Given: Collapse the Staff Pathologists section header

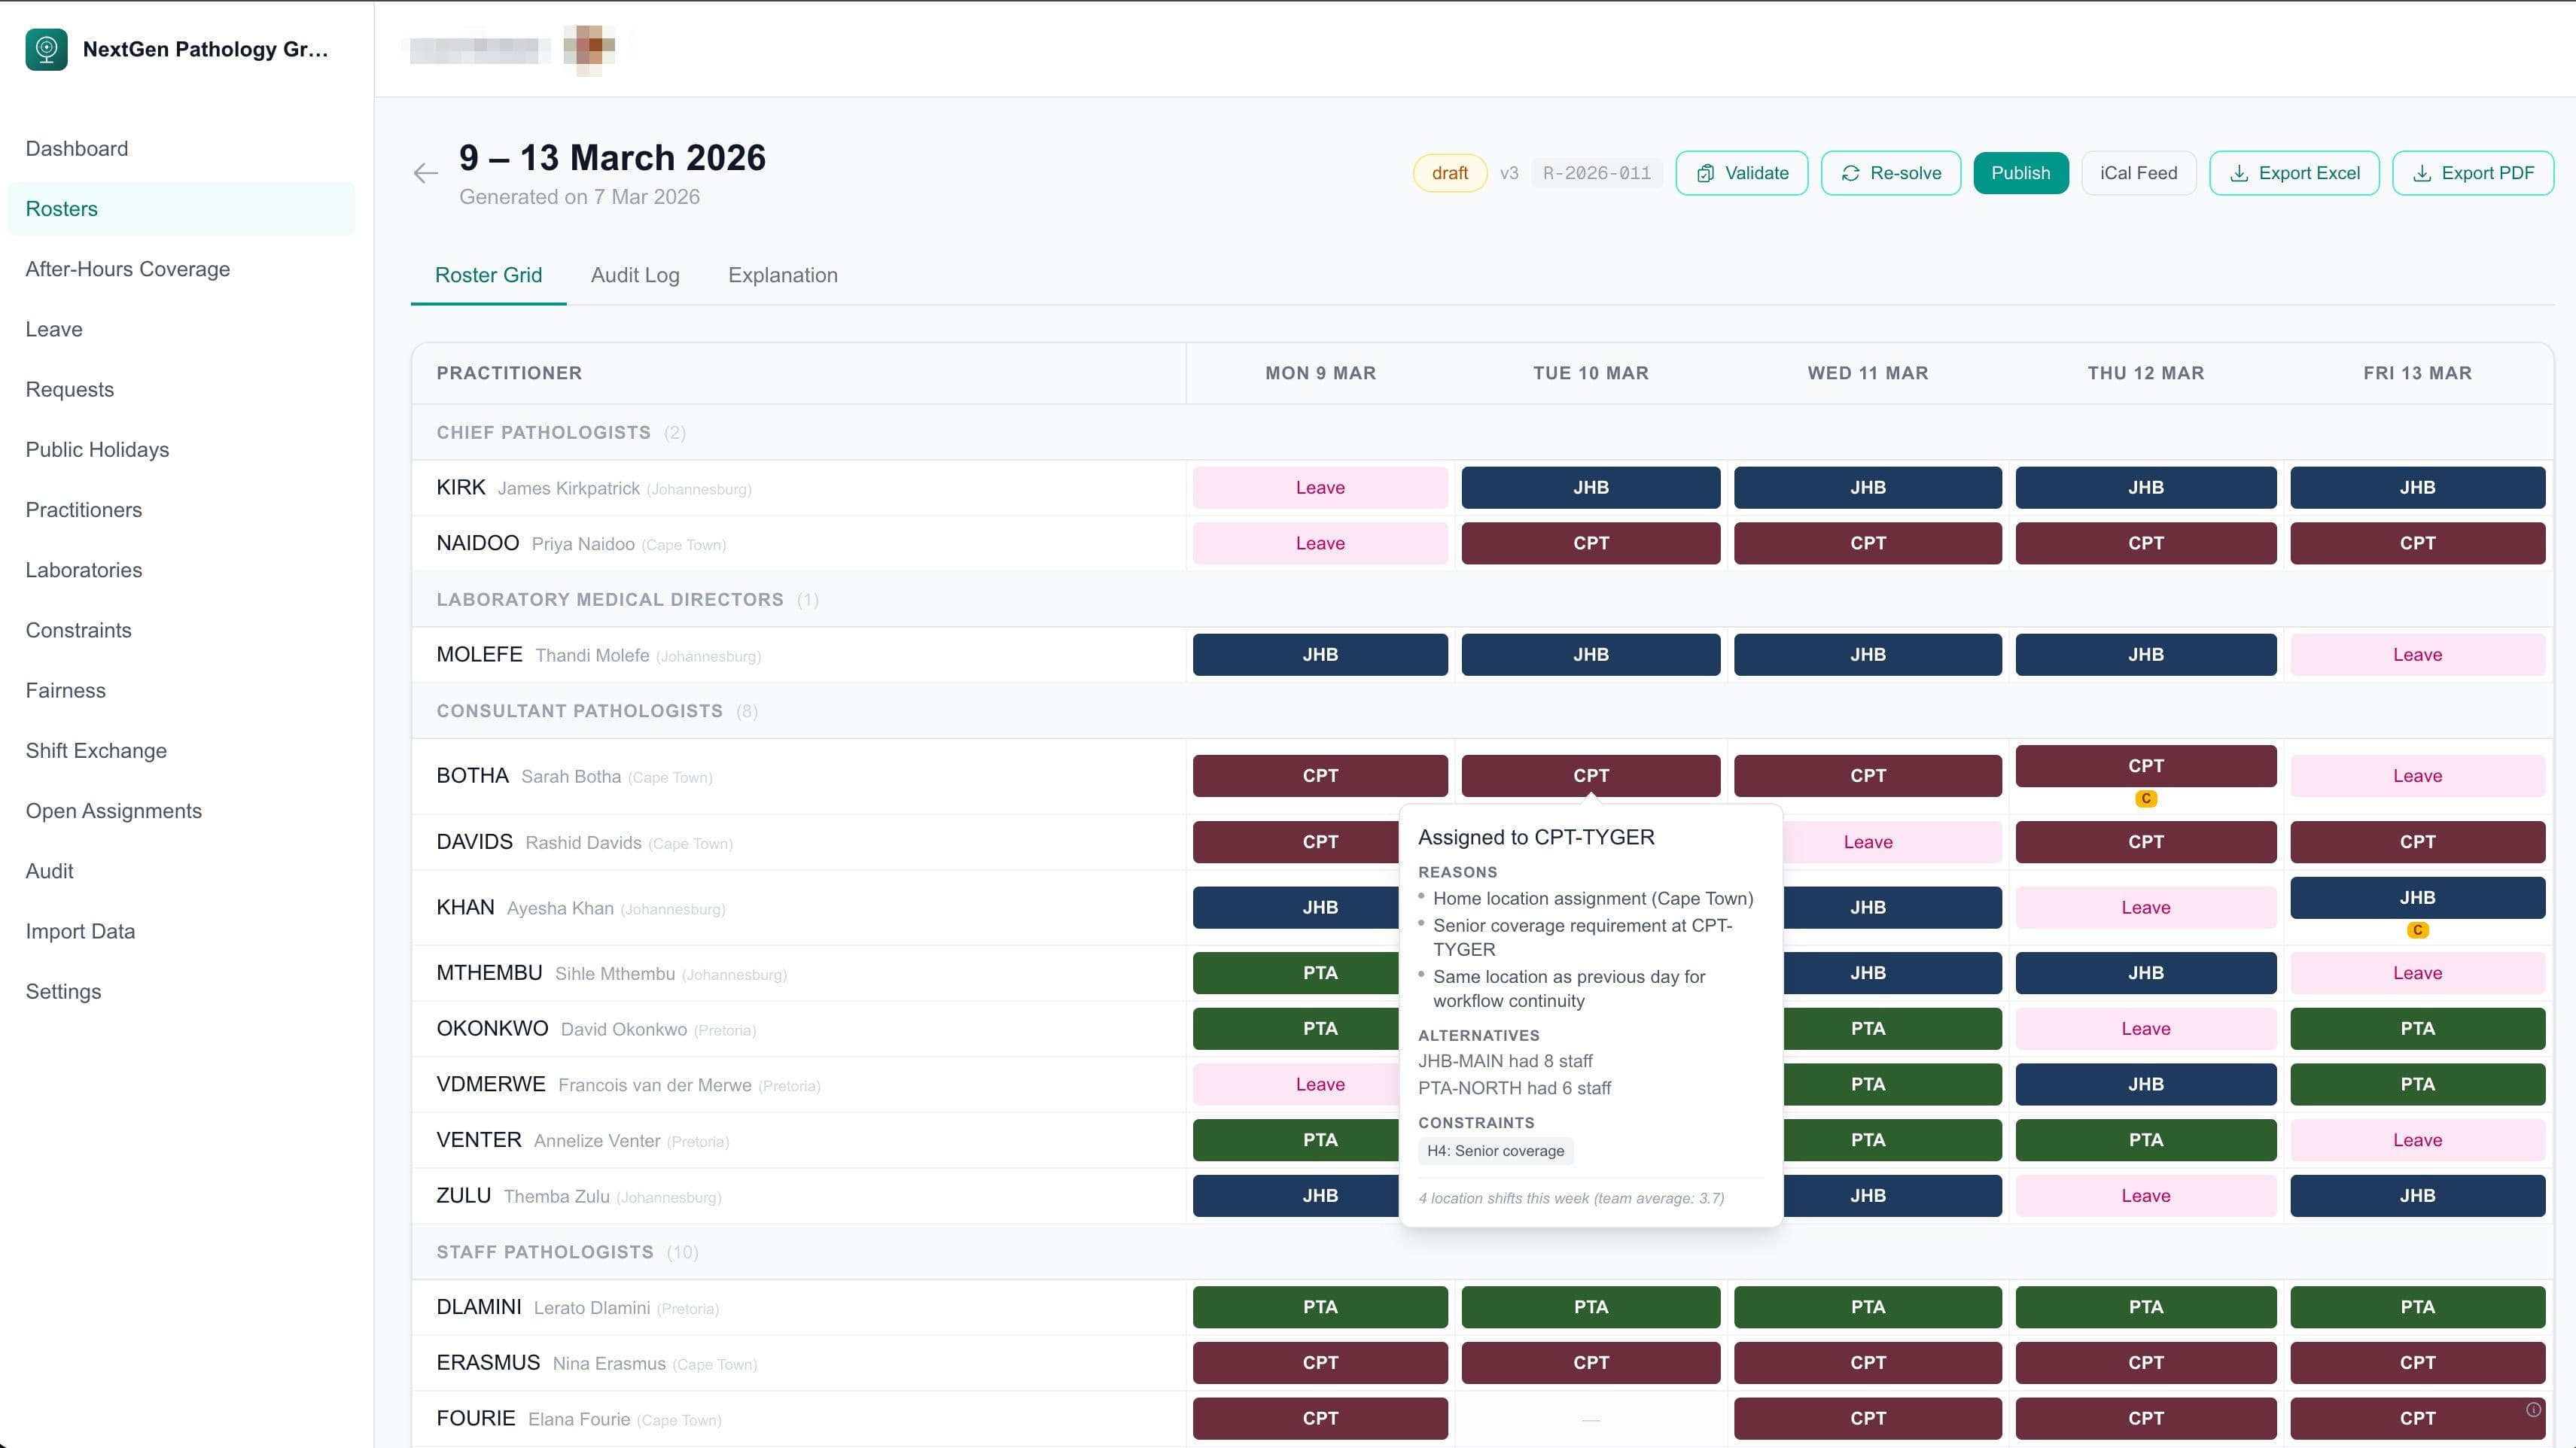Looking at the screenshot, I should point(544,1251).
